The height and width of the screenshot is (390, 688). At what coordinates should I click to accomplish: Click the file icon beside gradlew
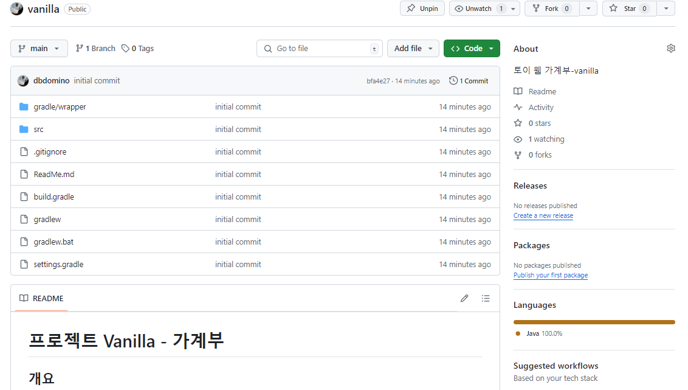click(24, 219)
